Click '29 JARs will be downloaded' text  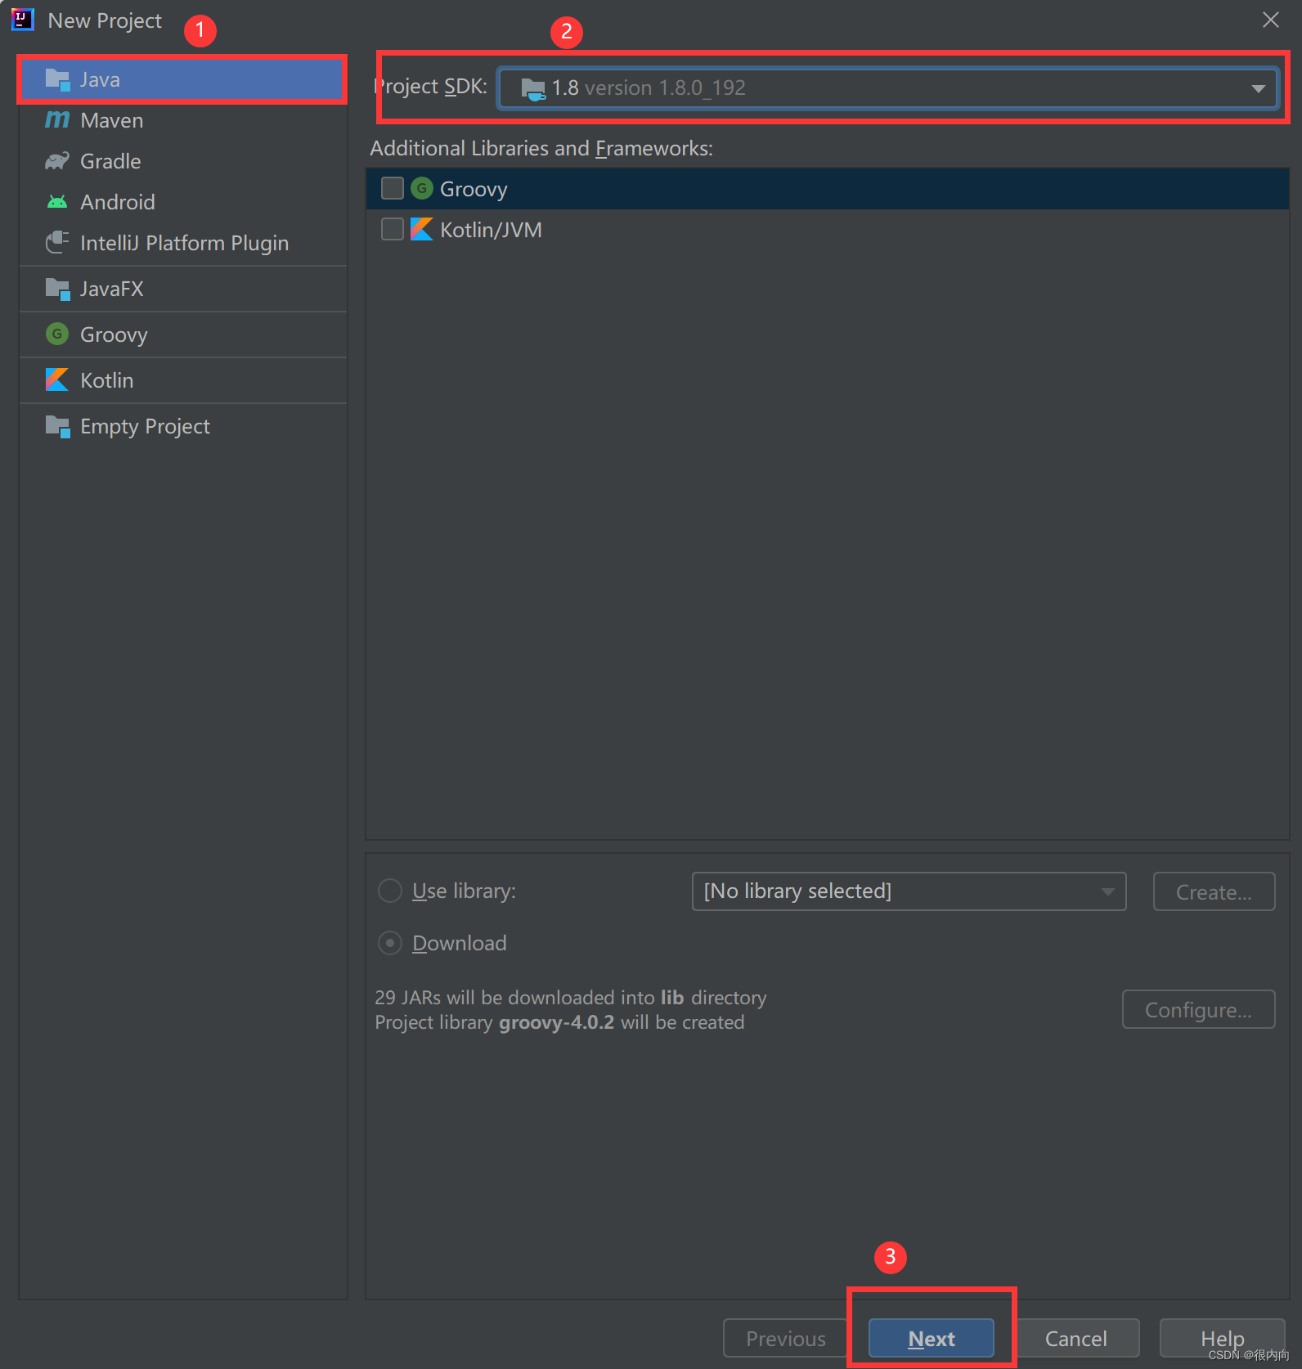(571, 998)
